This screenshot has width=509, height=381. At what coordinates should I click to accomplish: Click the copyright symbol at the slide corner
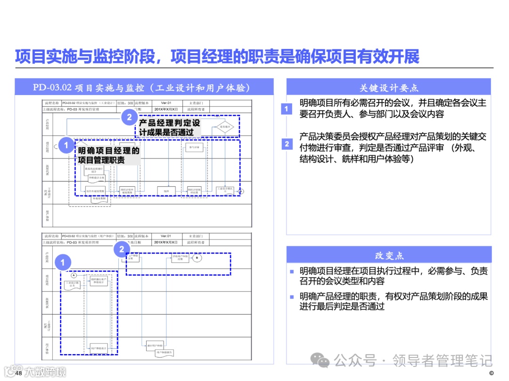point(492,373)
